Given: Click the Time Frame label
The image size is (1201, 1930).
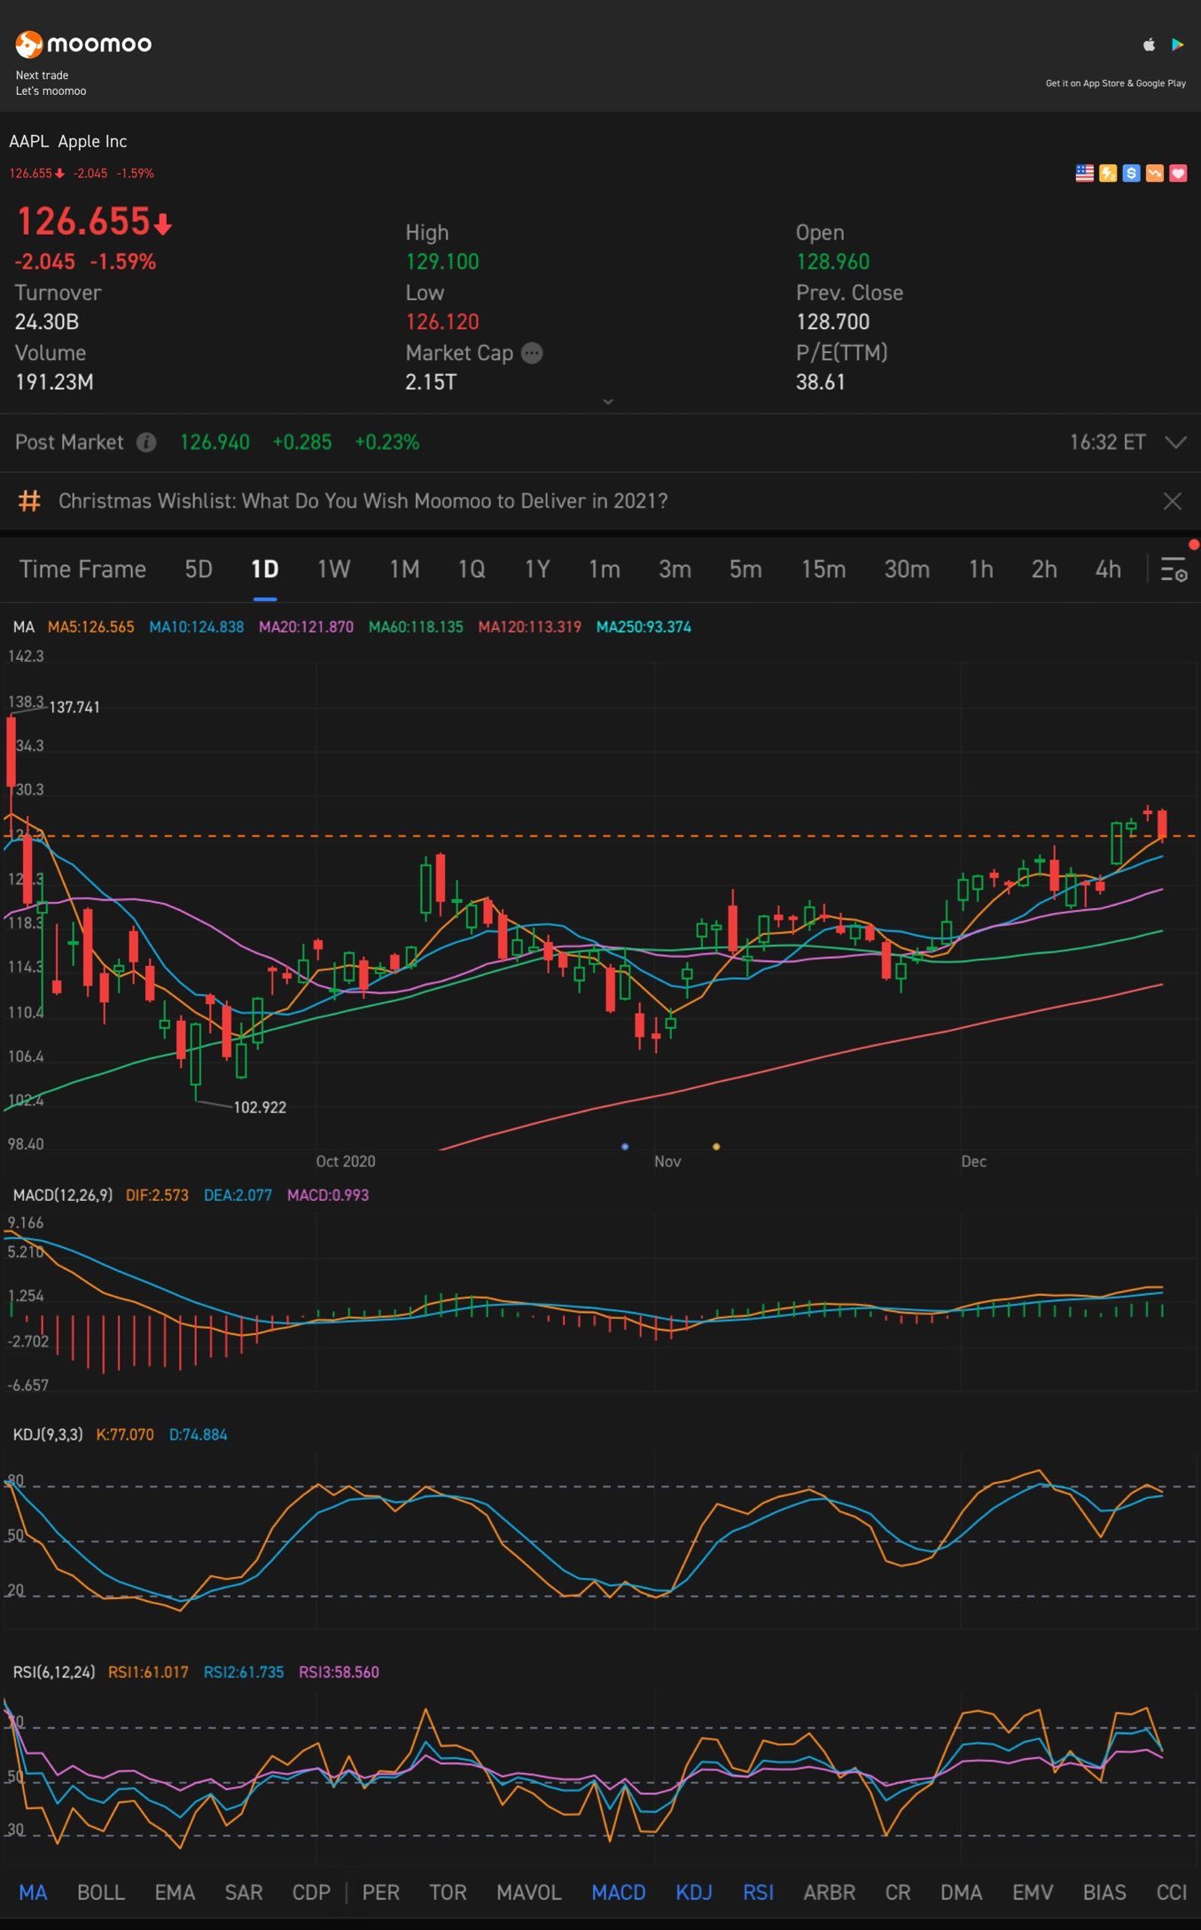Looking at the screenshot, I should point(82,569).
